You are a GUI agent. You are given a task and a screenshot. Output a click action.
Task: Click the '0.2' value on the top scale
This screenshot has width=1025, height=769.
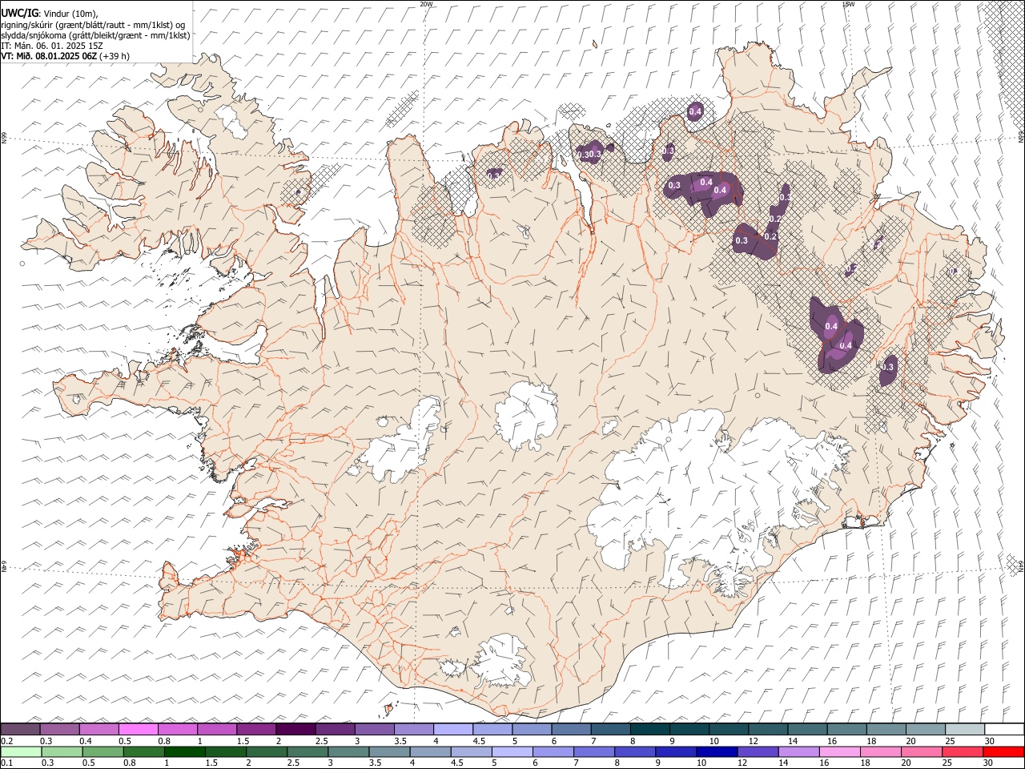click(6, 740)
